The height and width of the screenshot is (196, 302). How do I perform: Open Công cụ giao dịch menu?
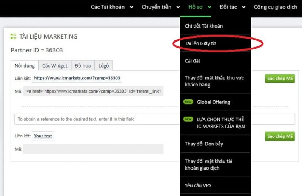(276, 7)
